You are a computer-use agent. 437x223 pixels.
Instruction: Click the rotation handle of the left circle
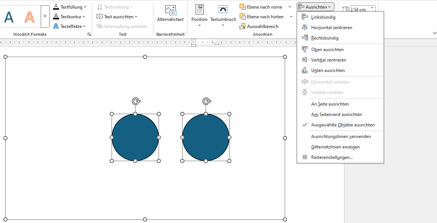coord(135,101)
